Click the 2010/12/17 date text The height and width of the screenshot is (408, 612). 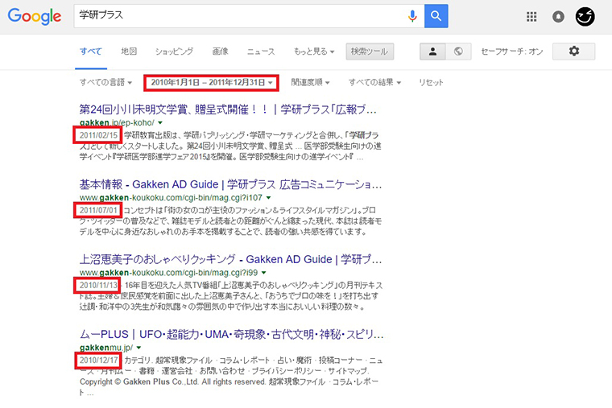(x=98, y=360)
